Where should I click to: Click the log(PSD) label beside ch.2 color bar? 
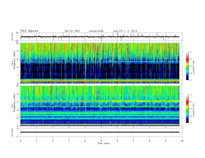click(194, 110)
